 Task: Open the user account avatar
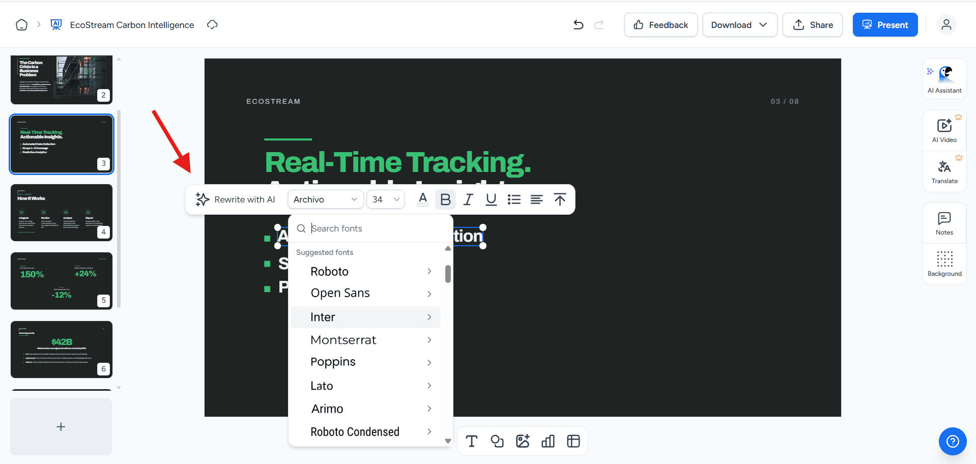click(x=946, y=24)
